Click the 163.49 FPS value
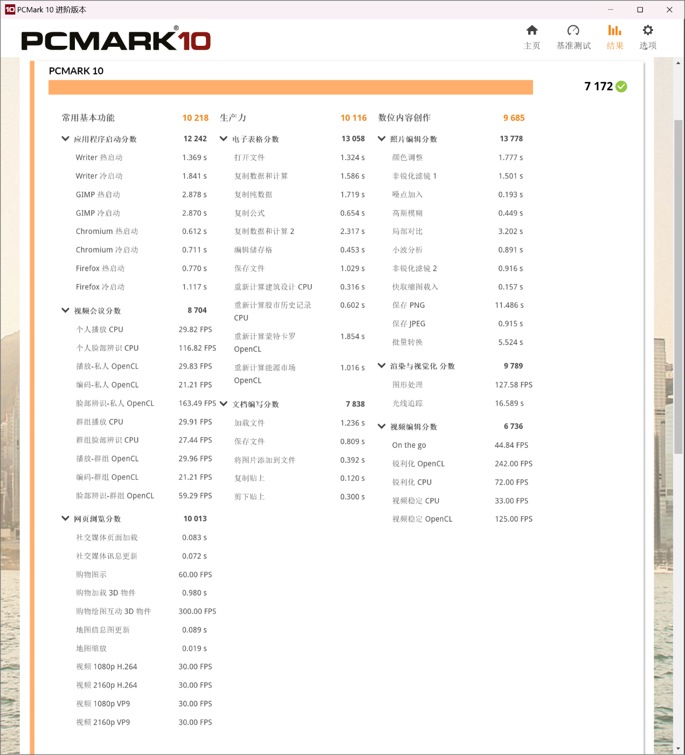The width and height of the screenshot is (685, 755). pos(197,403)
